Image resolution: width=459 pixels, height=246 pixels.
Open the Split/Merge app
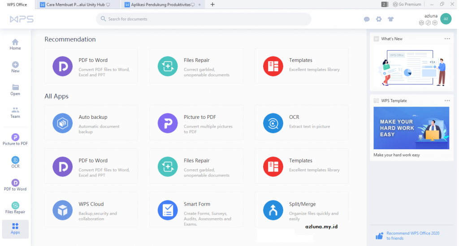tap(302, 210)
